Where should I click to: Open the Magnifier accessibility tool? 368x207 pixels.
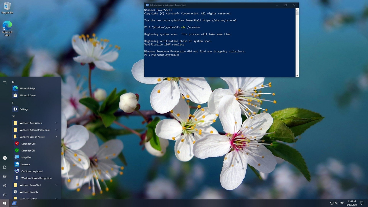(26, 157)
